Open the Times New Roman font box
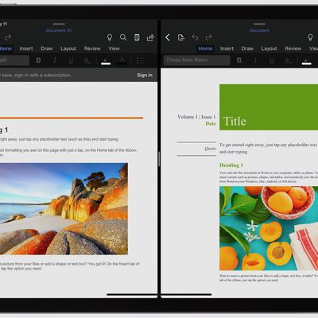 coord(196,60)
